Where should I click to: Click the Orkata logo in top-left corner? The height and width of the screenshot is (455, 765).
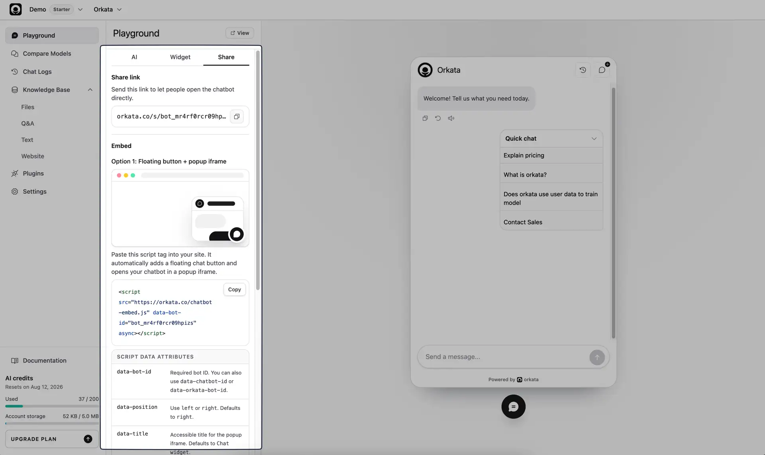[x=16, y=9]
